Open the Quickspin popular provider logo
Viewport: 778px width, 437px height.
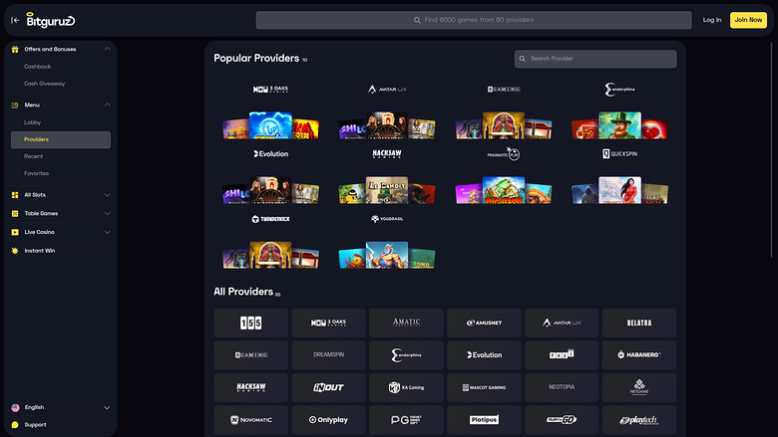pyautogui.click(x=619, y=154)
